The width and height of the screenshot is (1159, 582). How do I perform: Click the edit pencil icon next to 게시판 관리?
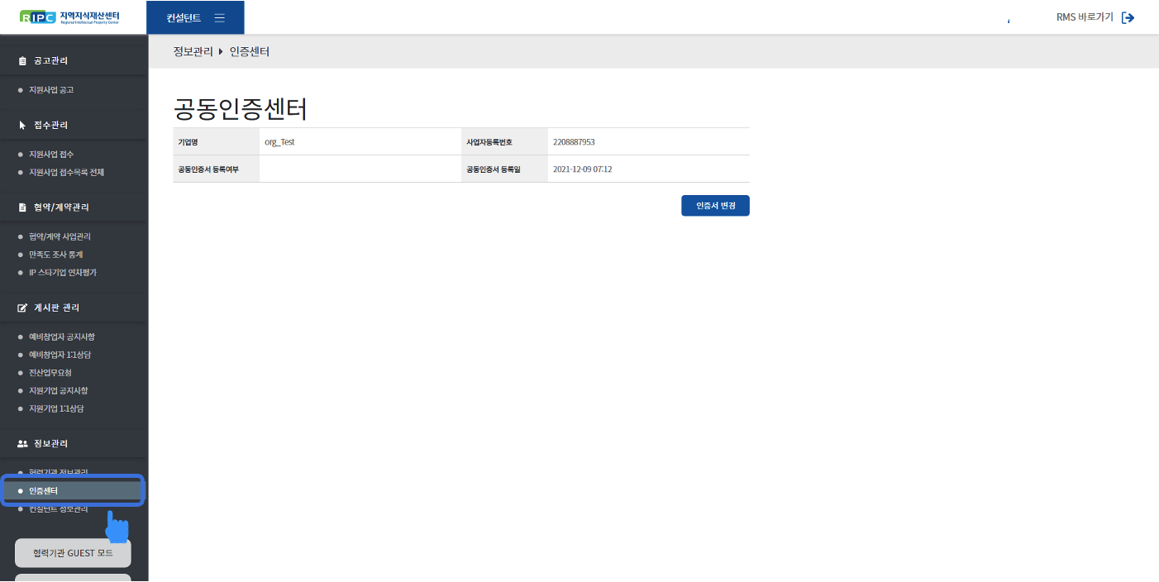point(23,308)
